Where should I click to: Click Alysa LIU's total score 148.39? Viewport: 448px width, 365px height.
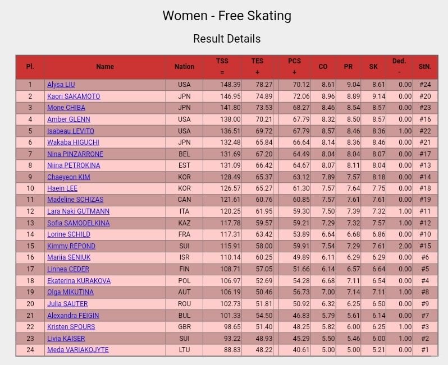coord(230,85)
